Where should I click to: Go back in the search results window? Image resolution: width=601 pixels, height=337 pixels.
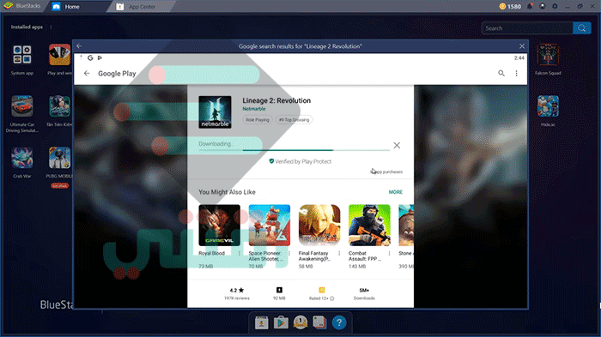pyautogui.click(x=79, y=46)
